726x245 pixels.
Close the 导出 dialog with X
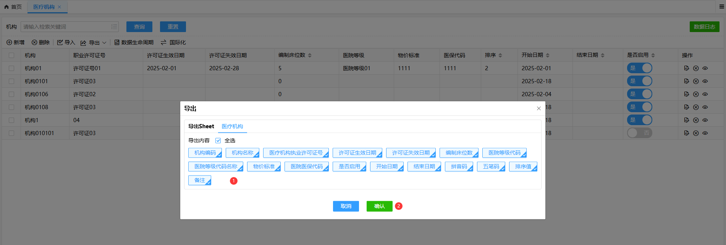coord(538,108)
